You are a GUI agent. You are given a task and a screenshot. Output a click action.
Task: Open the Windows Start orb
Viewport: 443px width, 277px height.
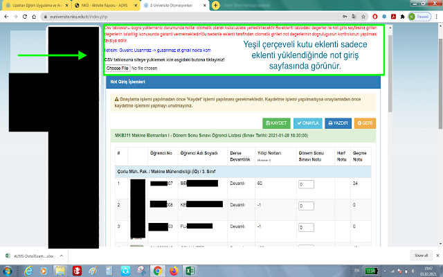click(8, 271)
